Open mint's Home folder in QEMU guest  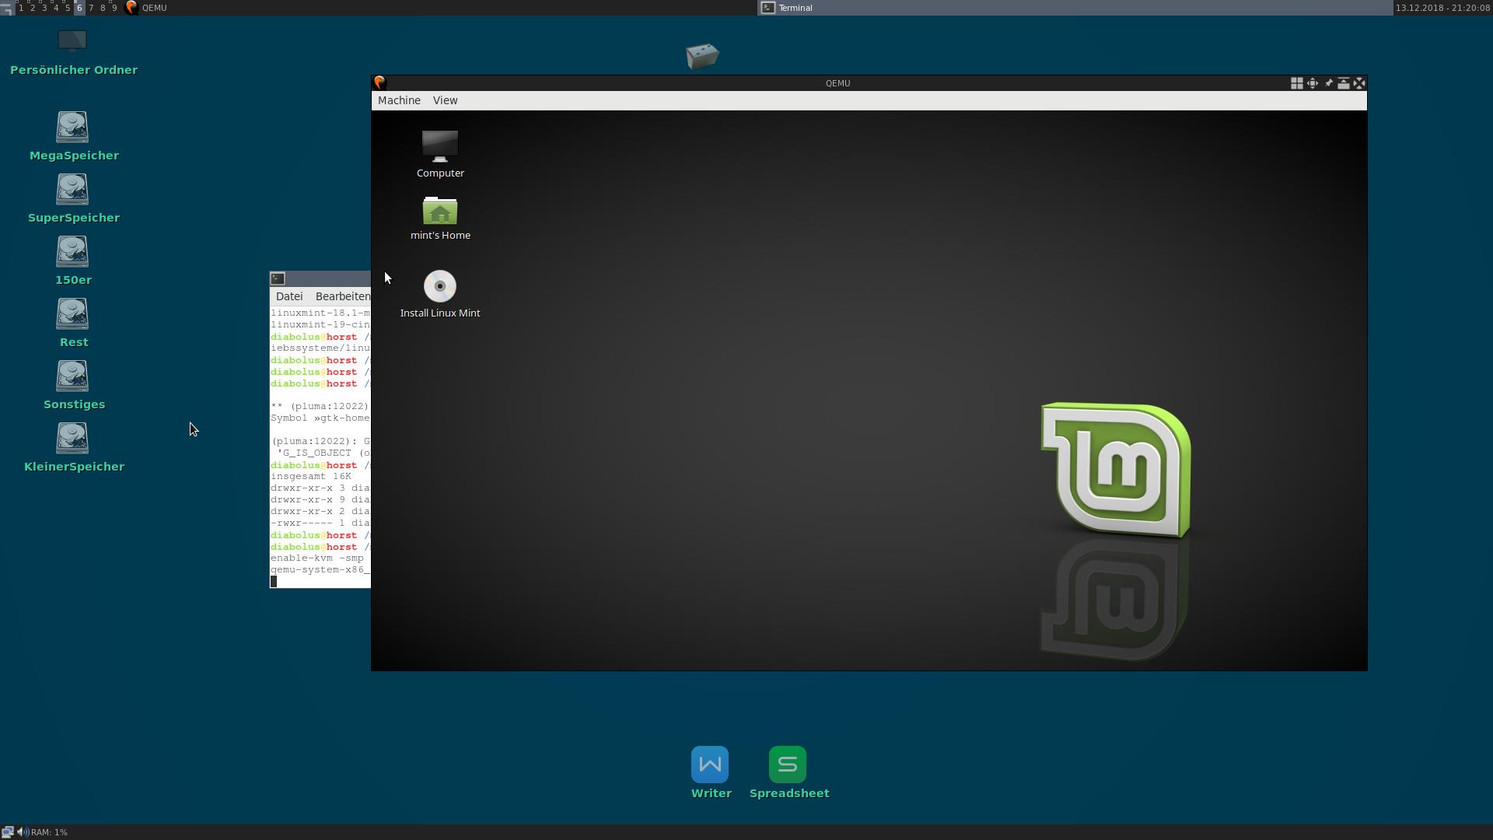440,210
